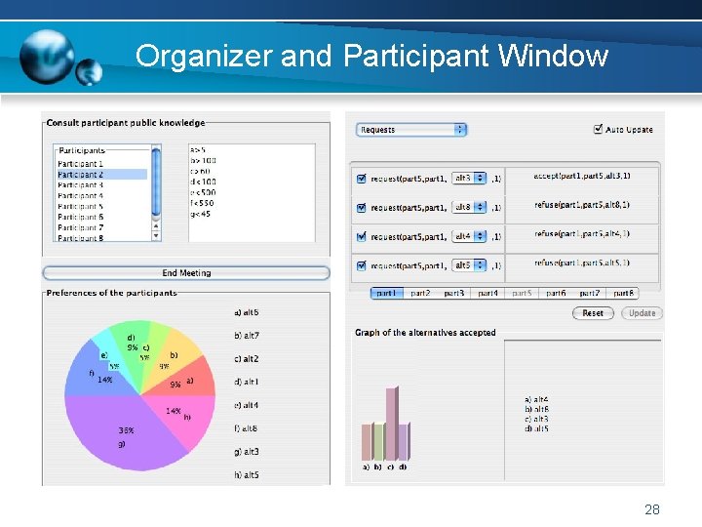Click the participants list scroll up arrow

click(x=156, y=226)
